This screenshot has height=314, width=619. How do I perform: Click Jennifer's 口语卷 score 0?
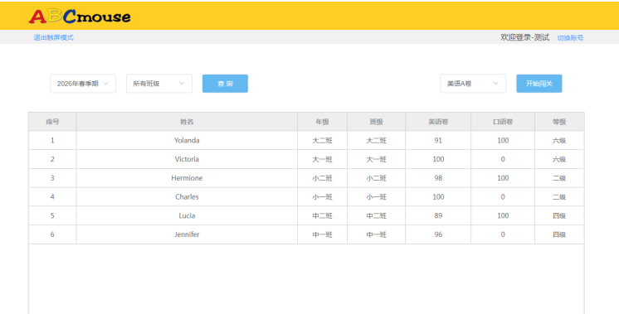503,234
